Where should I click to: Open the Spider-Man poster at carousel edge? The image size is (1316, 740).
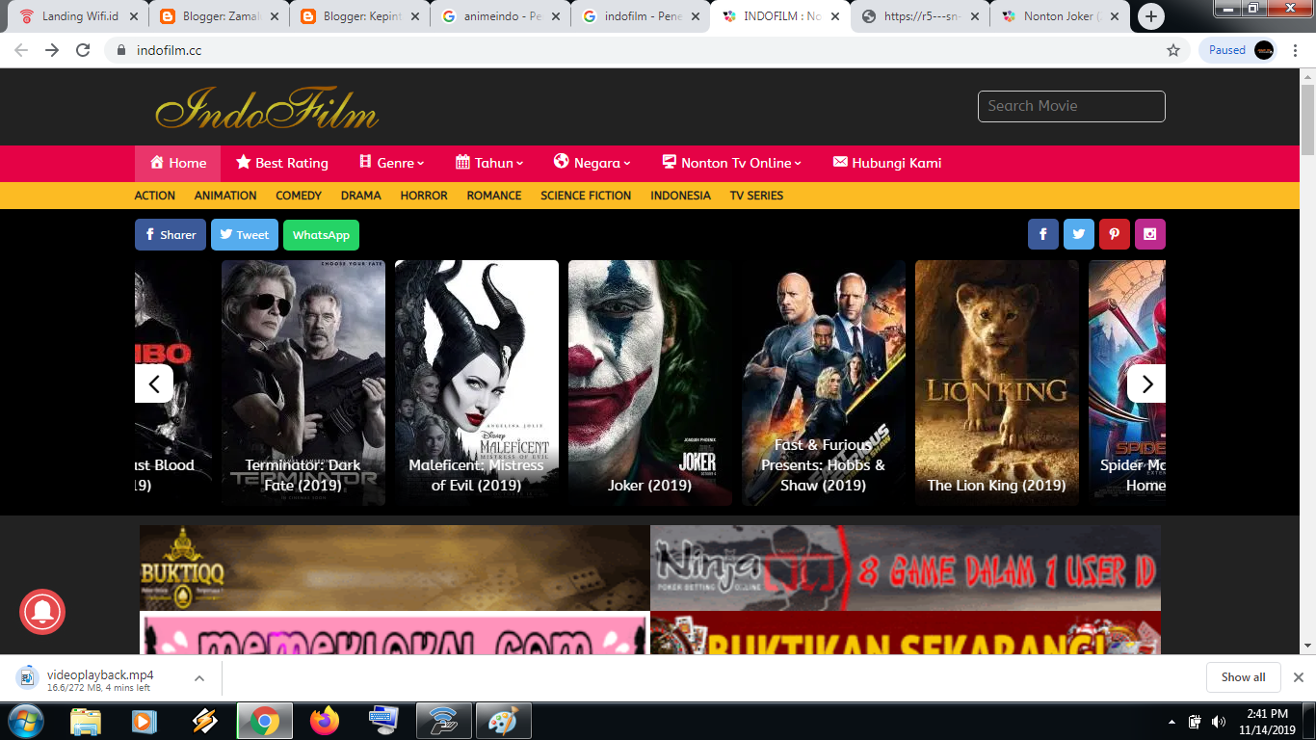click(x=1127, y=383)
